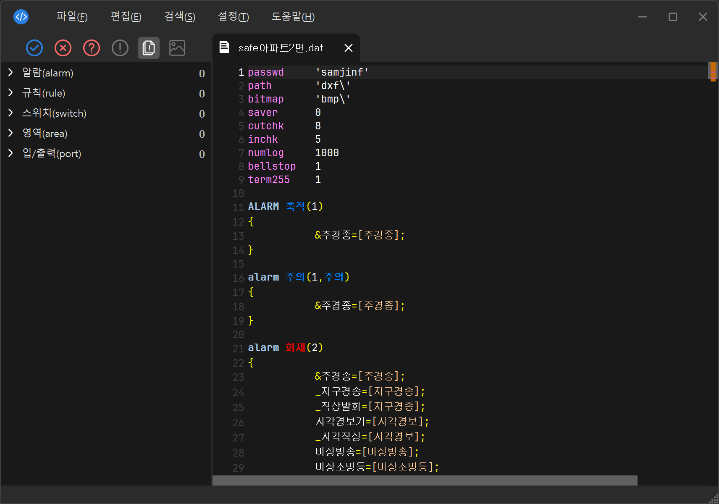Viewport: 719px width, 504px height.
Task: Click the red X error icon
Action: coord(63,48)
